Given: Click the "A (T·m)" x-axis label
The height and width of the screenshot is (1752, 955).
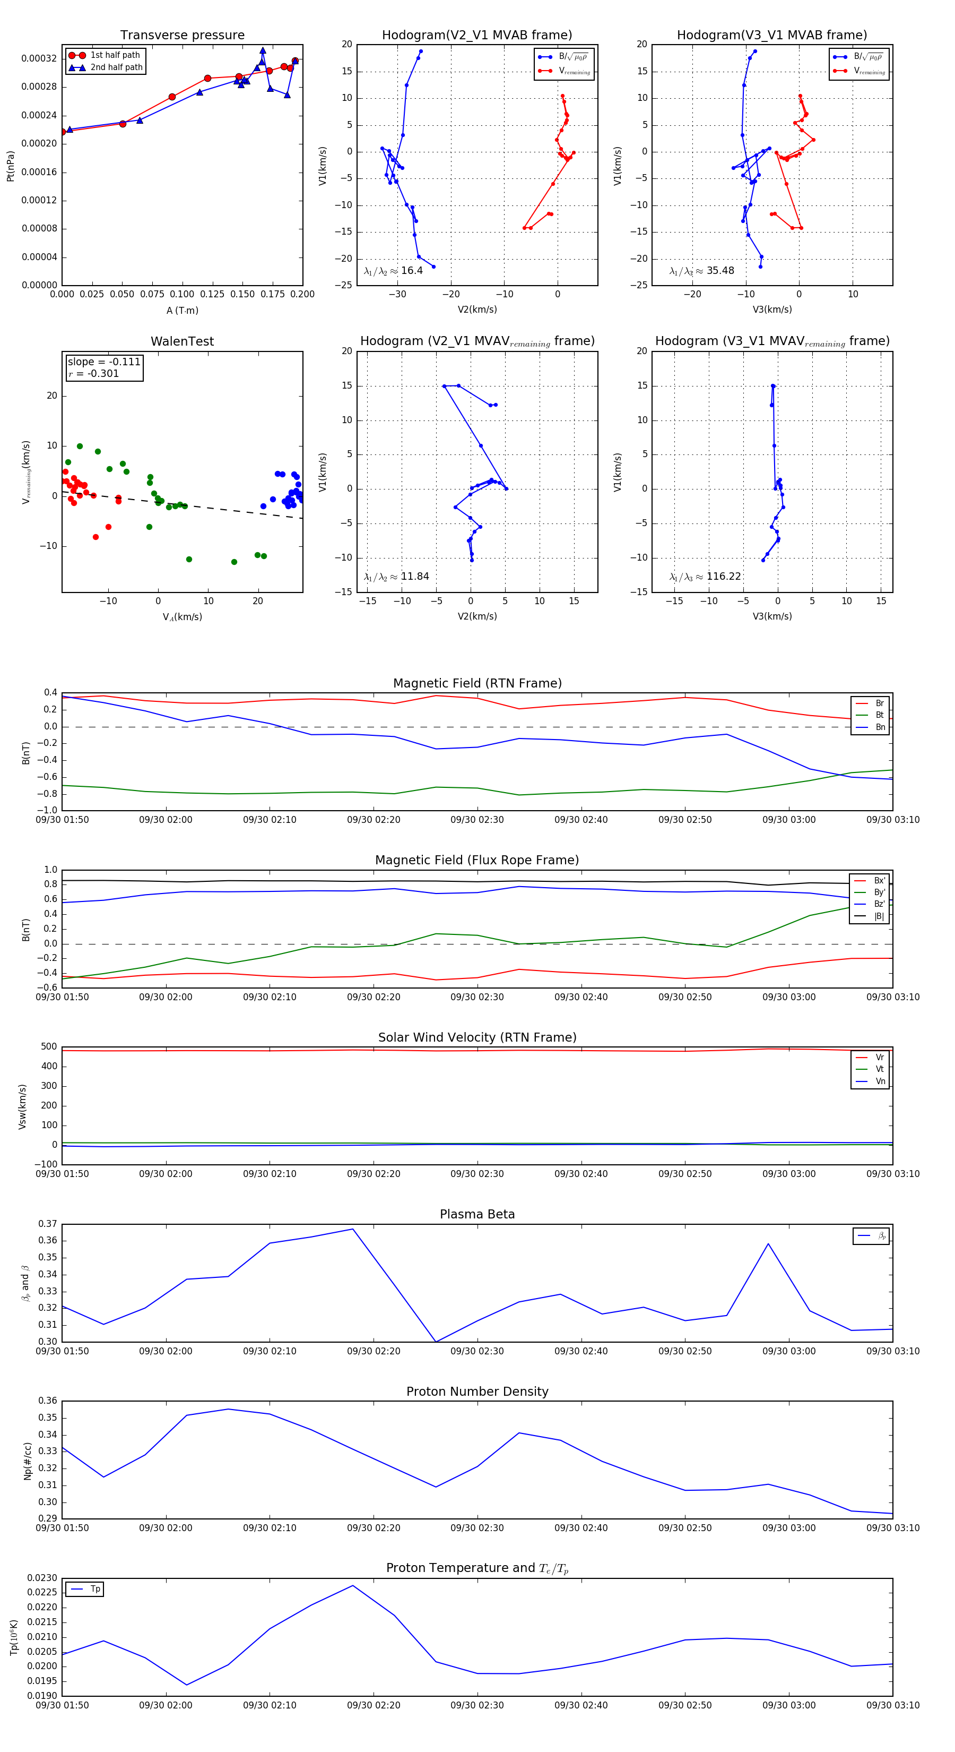Looking at the screenshot, I should click(182, 310).
